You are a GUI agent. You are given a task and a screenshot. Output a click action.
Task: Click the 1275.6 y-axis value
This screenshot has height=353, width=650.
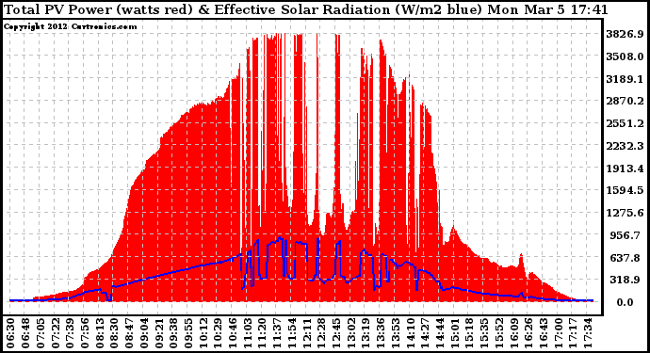tap(626, 213)
